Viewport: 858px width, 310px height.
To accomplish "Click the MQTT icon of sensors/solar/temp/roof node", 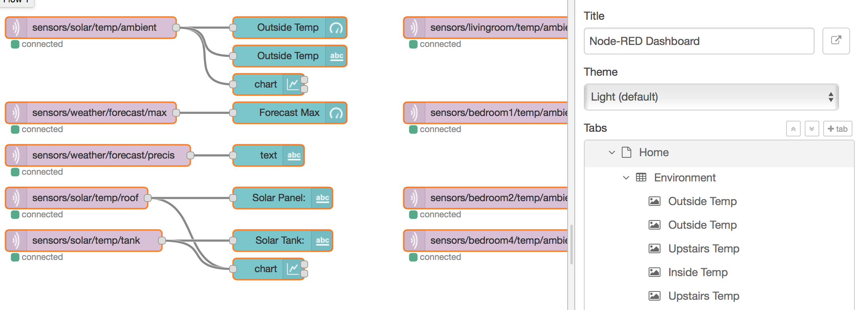I will pos(16,198).
